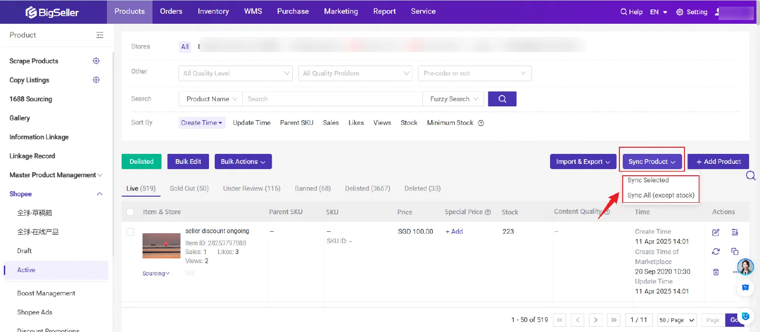Choose Sync All (except stock)
760x332 pixels.
(661, 195)
